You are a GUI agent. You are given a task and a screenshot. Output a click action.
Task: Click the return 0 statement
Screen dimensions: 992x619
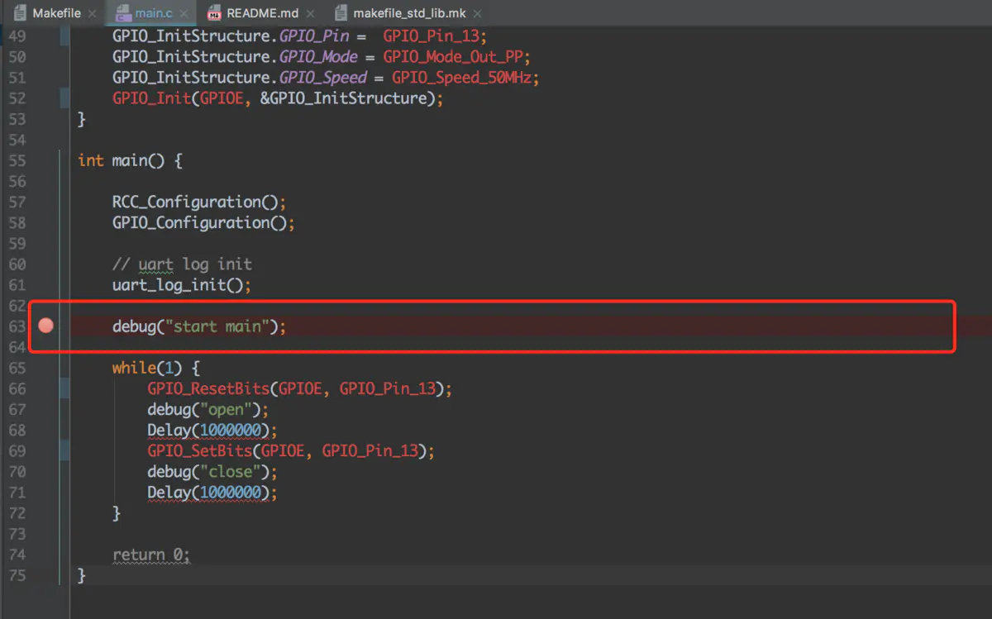[x=151, y=555]
